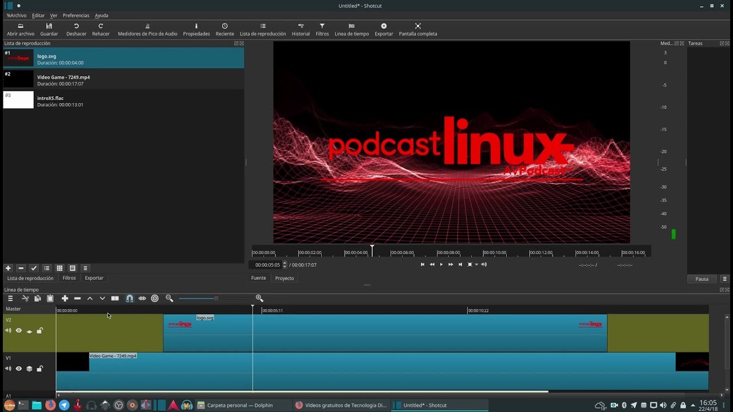Remove item with playlist minus button

pos(21,268)
